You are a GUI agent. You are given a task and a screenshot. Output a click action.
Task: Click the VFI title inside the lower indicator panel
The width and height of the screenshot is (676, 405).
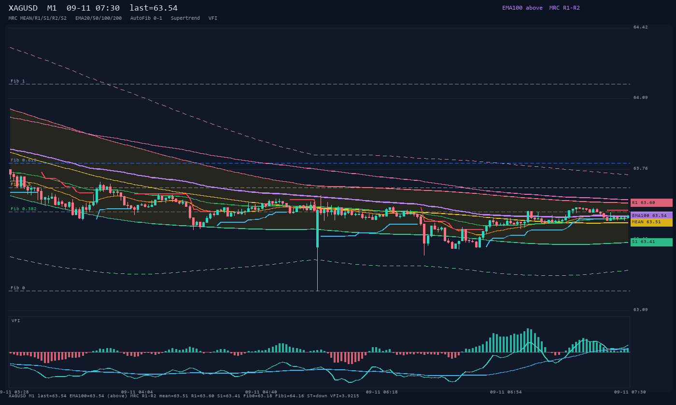tap(16, 321)
